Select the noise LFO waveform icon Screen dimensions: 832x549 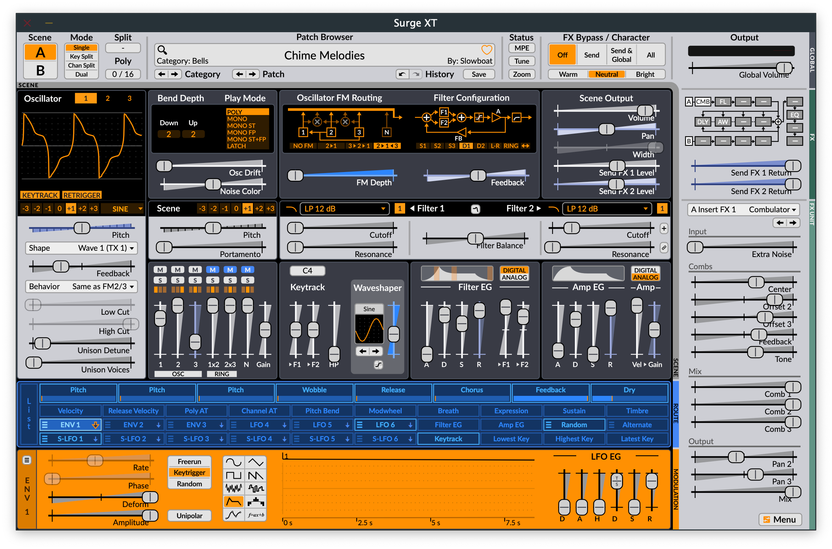[x=233, y=488]
